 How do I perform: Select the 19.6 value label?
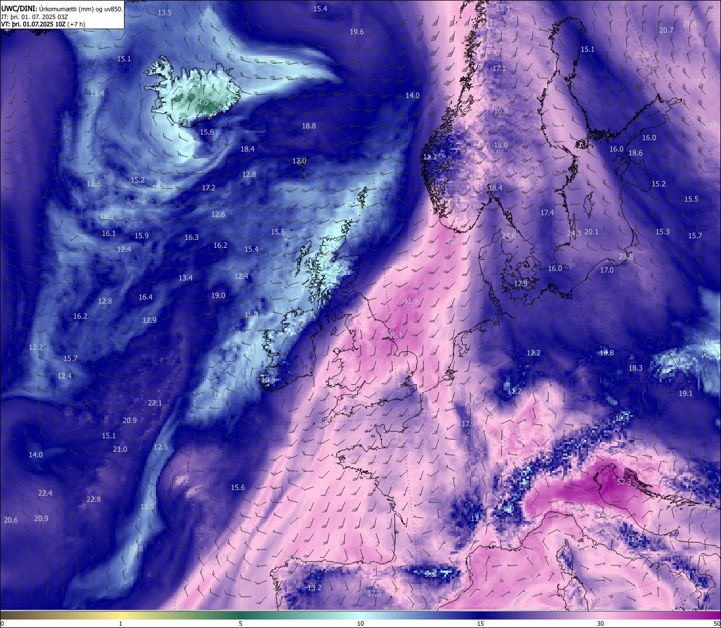357,32
